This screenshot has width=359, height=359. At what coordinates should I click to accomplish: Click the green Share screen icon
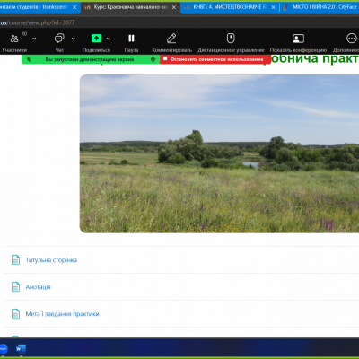[x=96, y=39]
